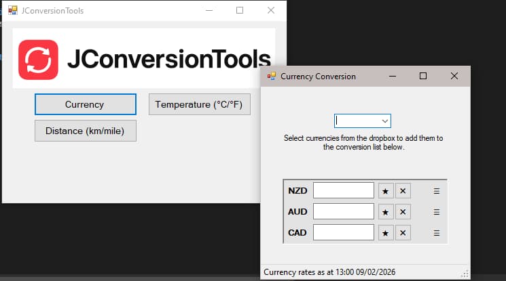Image resolution: width=506 pixels, height=281 pixels.
Task: Click the NZD amount input field
Action: click(x=344, y=190)
